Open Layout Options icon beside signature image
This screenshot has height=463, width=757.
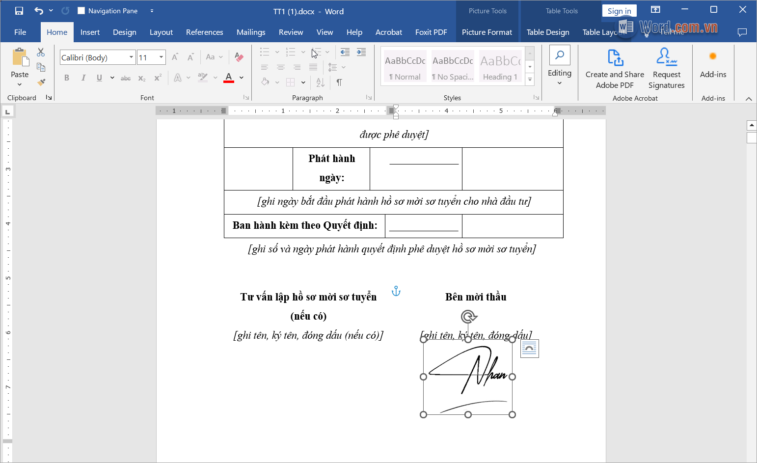click(529, 349)
